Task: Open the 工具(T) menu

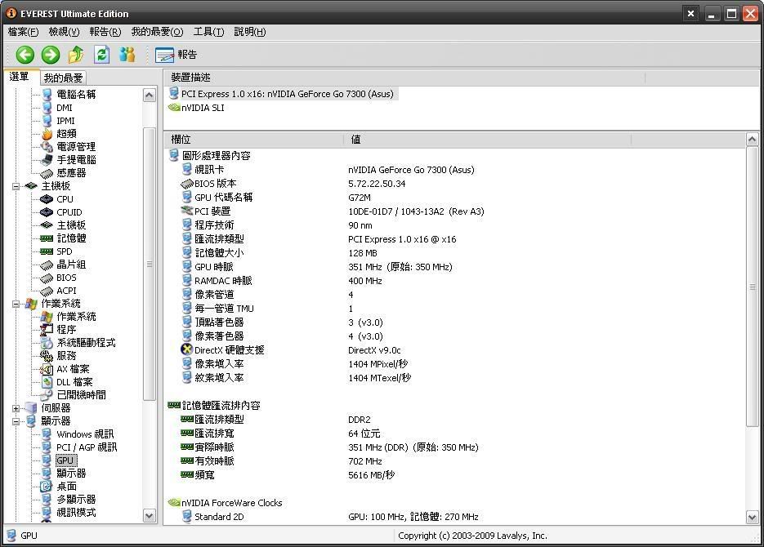Action: point(208,32)
